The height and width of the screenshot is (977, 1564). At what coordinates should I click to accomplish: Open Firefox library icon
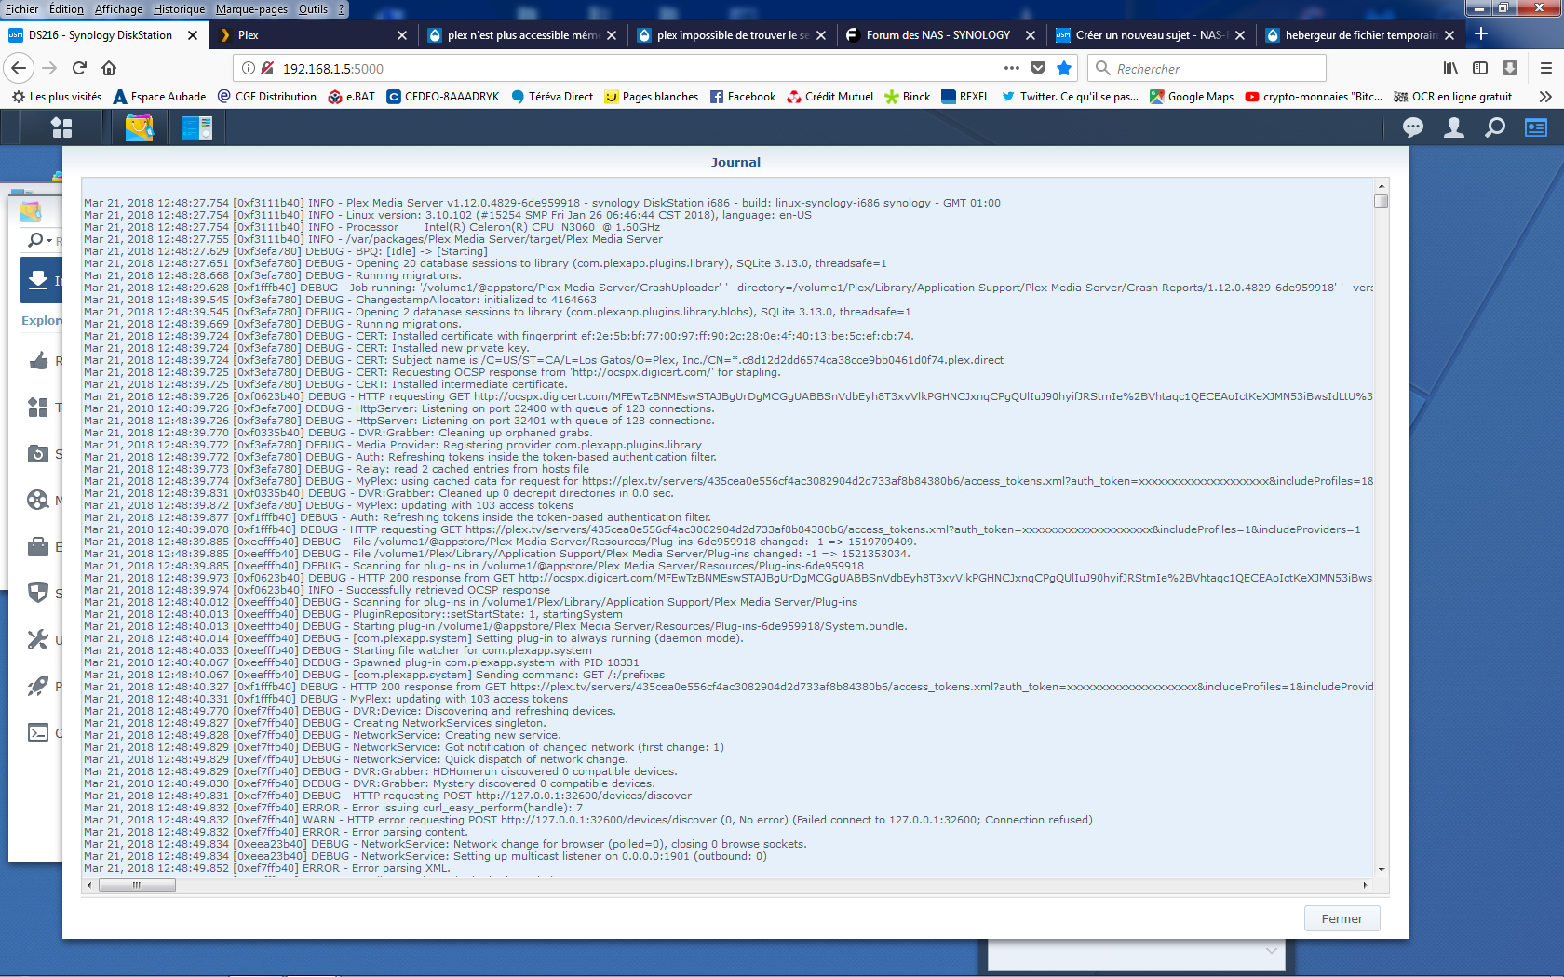click(1450, 68)
